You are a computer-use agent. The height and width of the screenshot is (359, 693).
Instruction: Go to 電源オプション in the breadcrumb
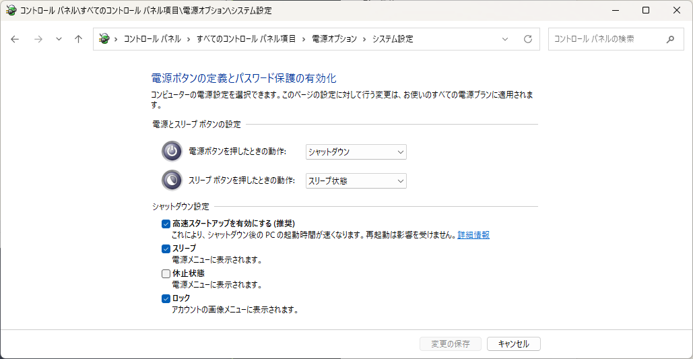[334, 39]
